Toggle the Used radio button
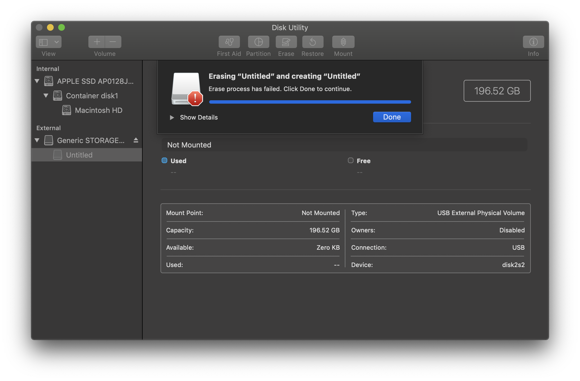 165,160
